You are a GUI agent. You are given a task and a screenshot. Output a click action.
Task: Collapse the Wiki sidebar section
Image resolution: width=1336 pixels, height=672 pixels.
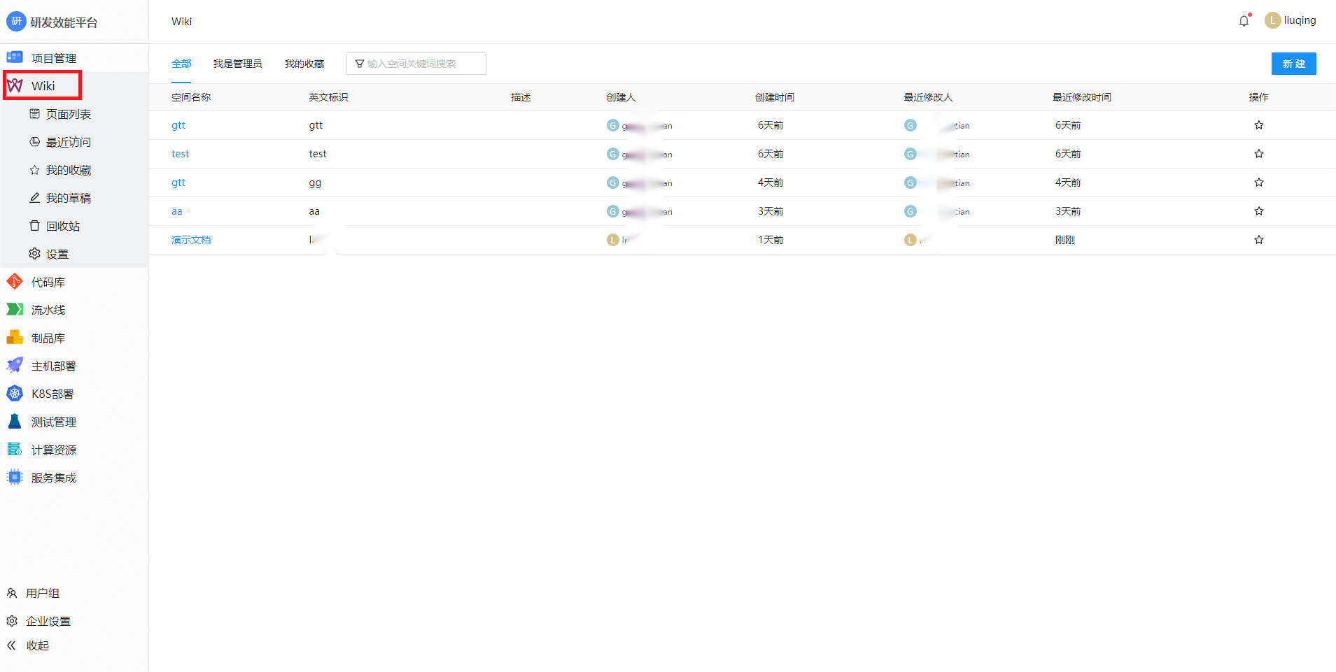click(43, 85)
